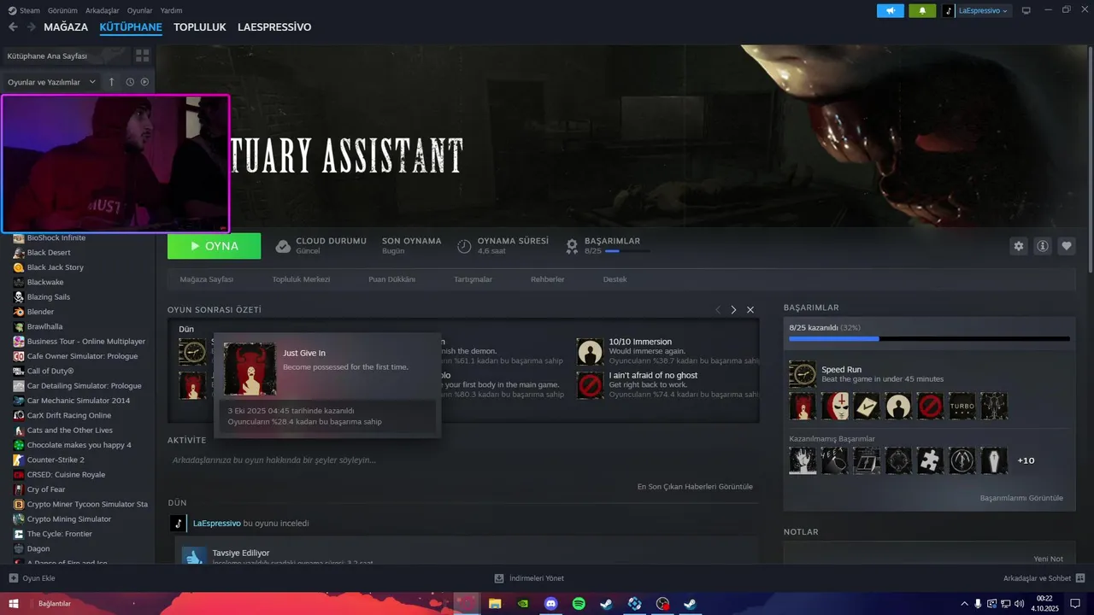The image size is (1094, 615).
Task: Open the Yardım menu
Action: [x=172, y=10]
